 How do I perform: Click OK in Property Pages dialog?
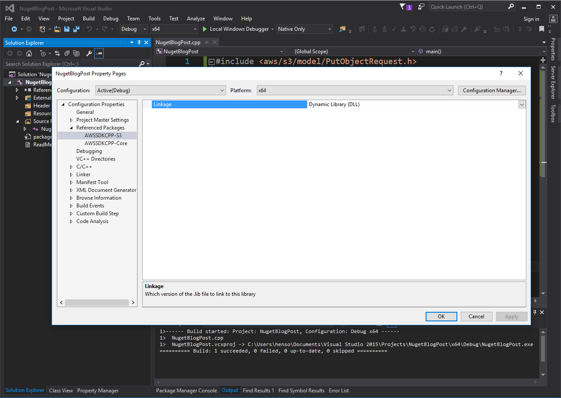[x=441, y=317]
